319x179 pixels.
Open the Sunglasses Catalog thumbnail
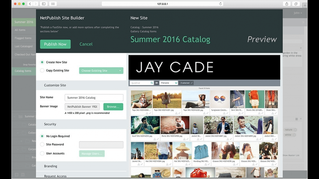(220, 99)
